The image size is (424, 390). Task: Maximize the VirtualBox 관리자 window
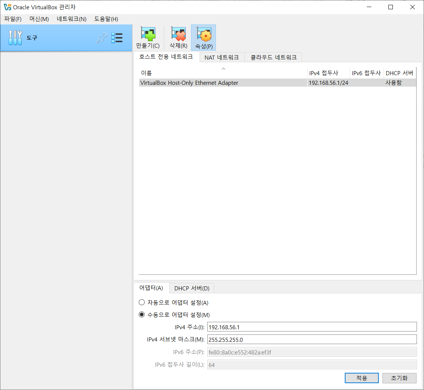coord(391,7)
